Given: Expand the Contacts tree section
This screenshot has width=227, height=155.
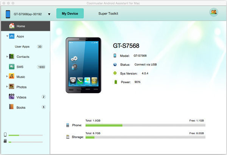Looking at the screenshot, I should click(x=7, y=57).
